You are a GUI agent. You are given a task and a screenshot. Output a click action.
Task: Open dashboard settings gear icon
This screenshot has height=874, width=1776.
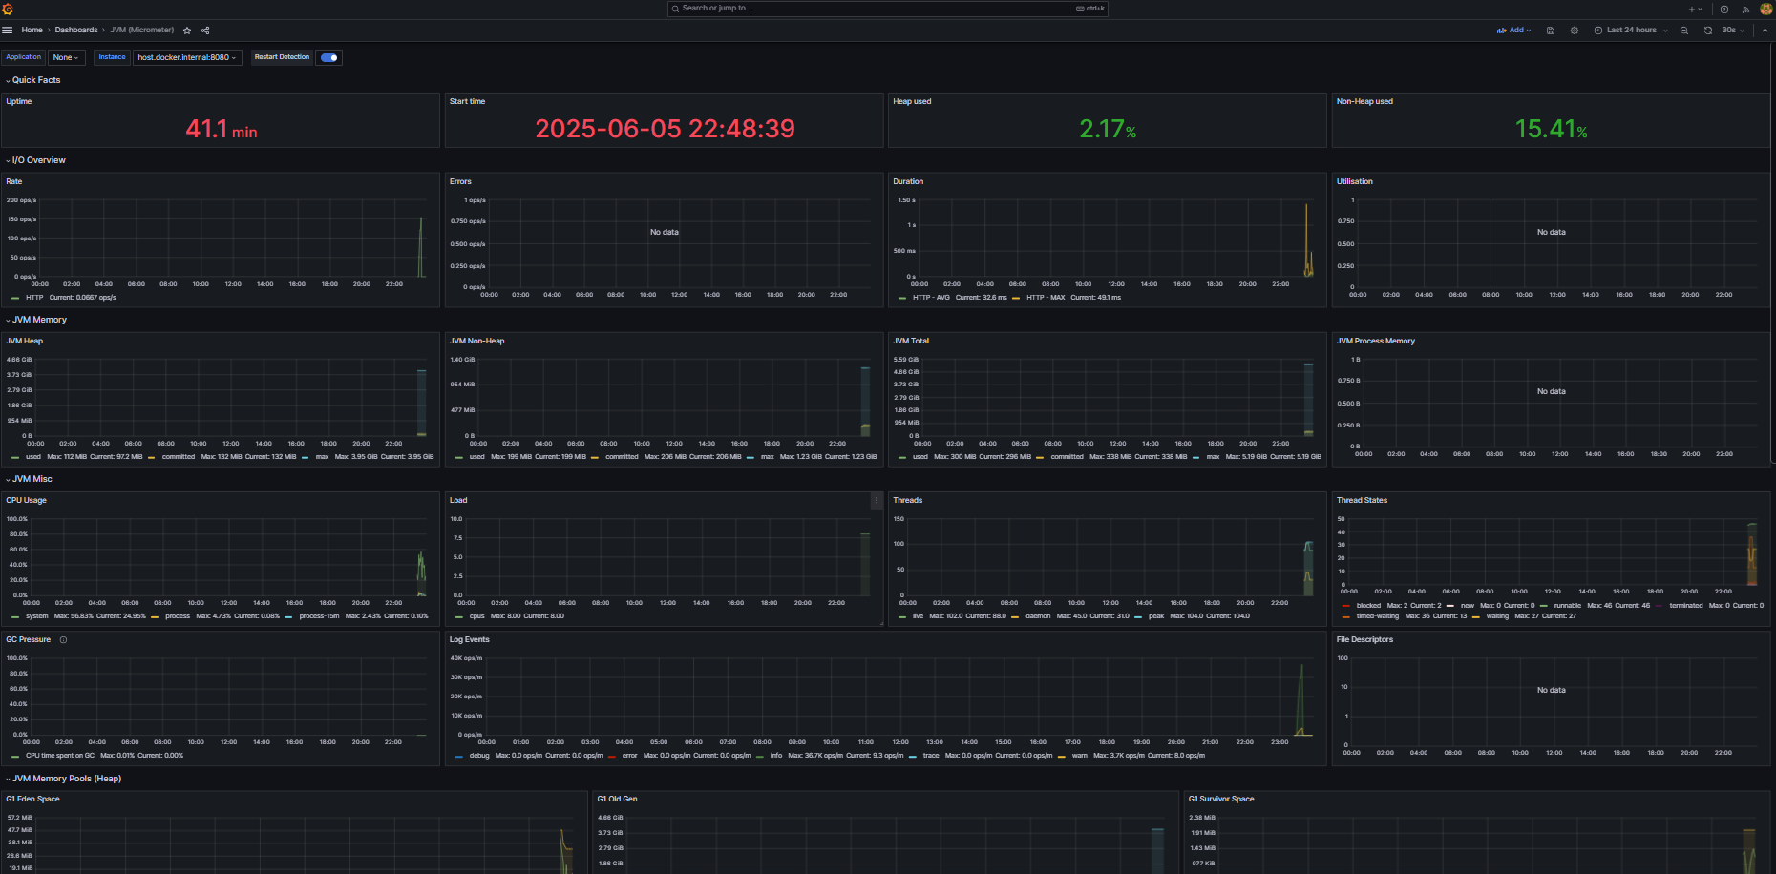(1575, 31)
